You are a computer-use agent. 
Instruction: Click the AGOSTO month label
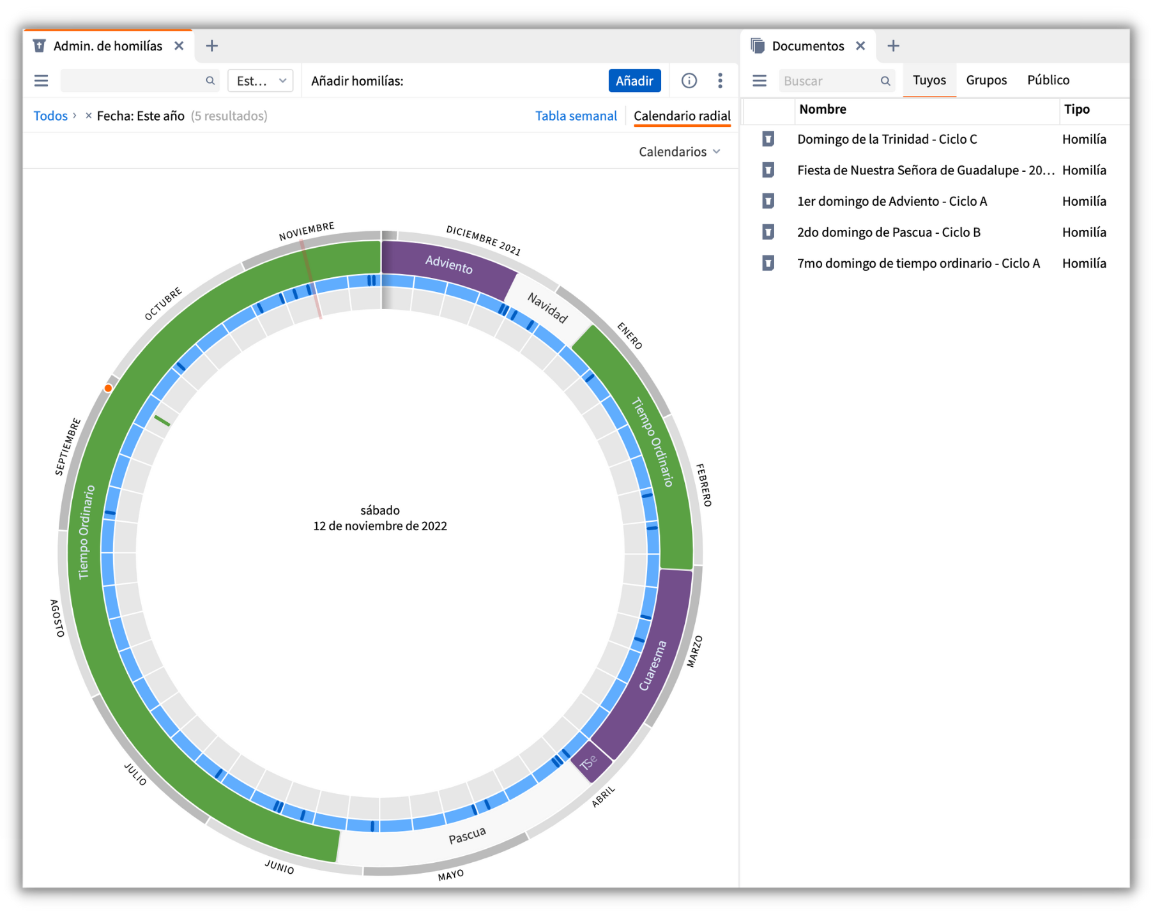pos(57,618)
